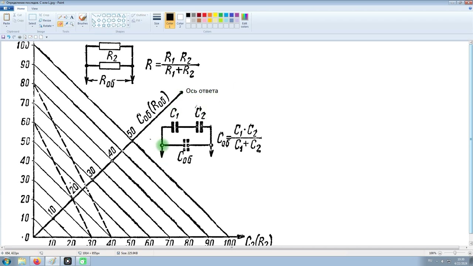This screenshot has height=266, width=473.
Task: Select the Text tool
Action: [72, 17]
